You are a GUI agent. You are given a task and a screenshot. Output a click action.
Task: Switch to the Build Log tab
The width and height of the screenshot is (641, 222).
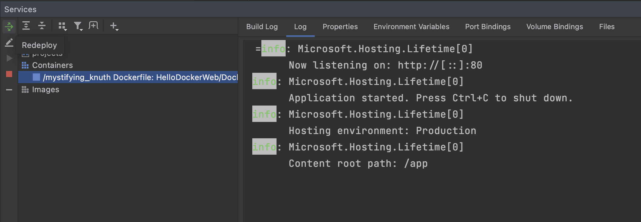[x=262, y=27]
